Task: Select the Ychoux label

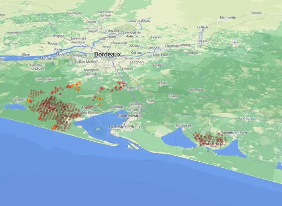Action: pos(246,119)
